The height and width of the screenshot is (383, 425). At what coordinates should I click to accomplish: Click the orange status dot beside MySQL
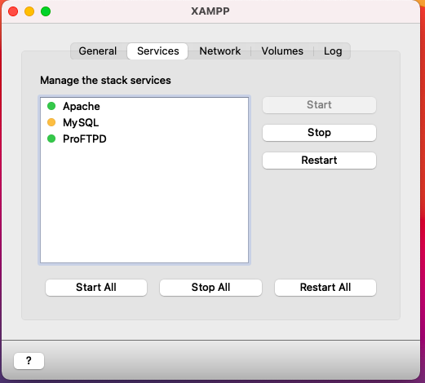coord(51,122)
